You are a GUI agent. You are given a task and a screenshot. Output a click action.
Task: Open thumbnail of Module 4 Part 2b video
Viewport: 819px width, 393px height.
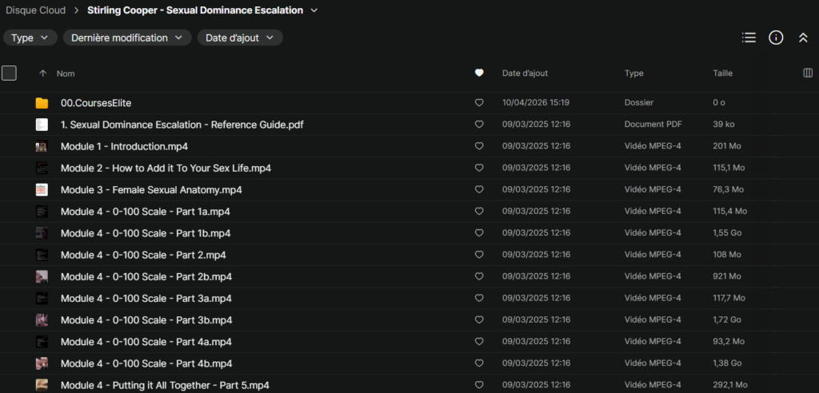42,276
